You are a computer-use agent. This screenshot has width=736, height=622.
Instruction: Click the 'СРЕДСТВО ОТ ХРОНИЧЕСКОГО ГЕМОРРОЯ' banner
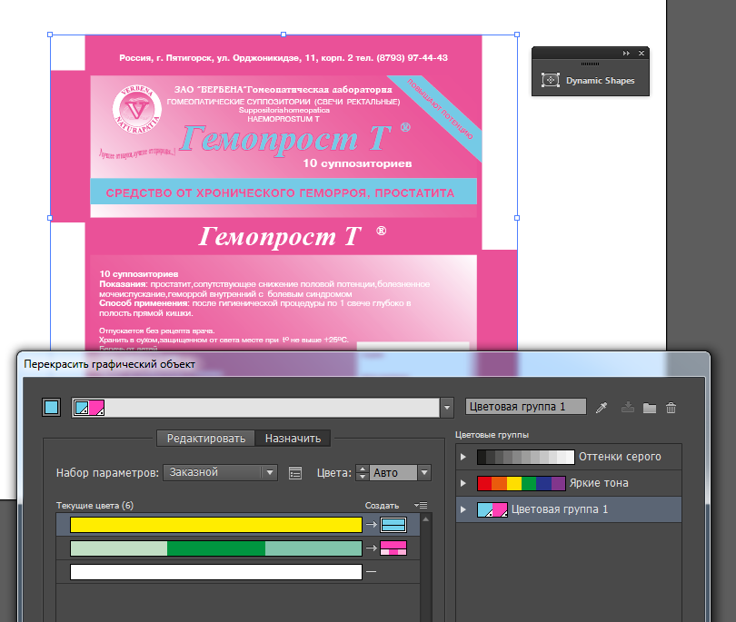[x=283, y=192]
